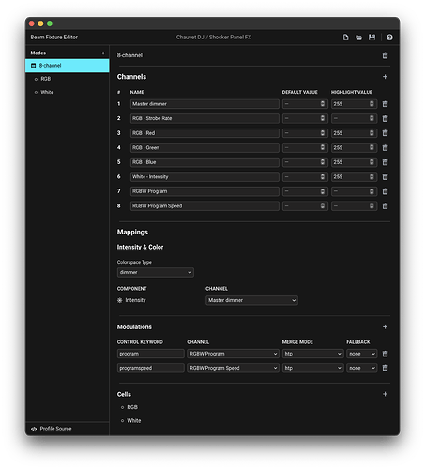Open help via the question mark icon
The width and height of the screenshot is (425, 469).
tap(389, 38)
